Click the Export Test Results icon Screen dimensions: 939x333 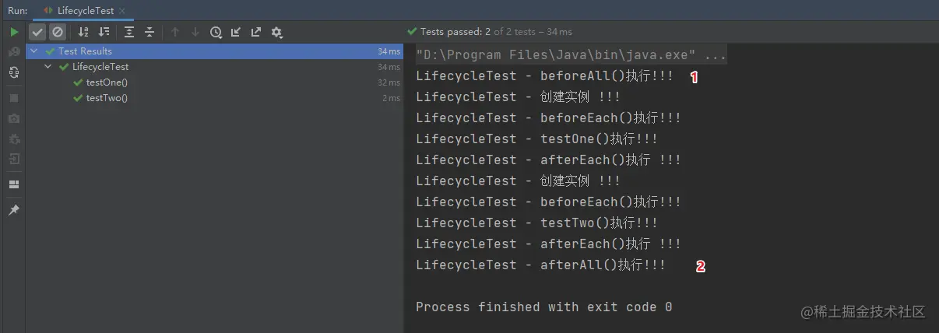pos(256,32)
